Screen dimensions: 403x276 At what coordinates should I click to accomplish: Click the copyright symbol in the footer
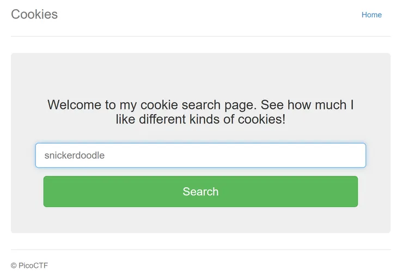[x=14, y=265]
